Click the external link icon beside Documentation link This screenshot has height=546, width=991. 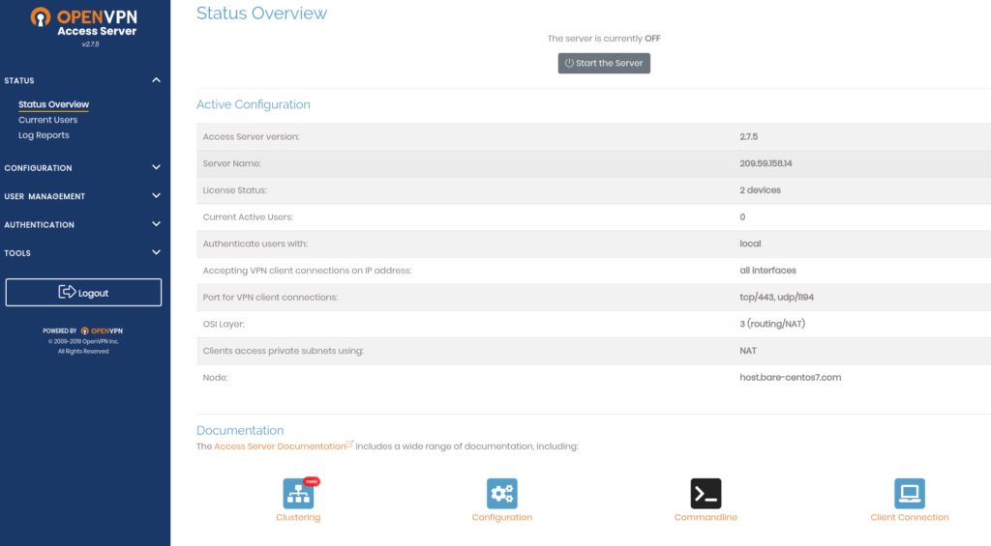point(350,445)
